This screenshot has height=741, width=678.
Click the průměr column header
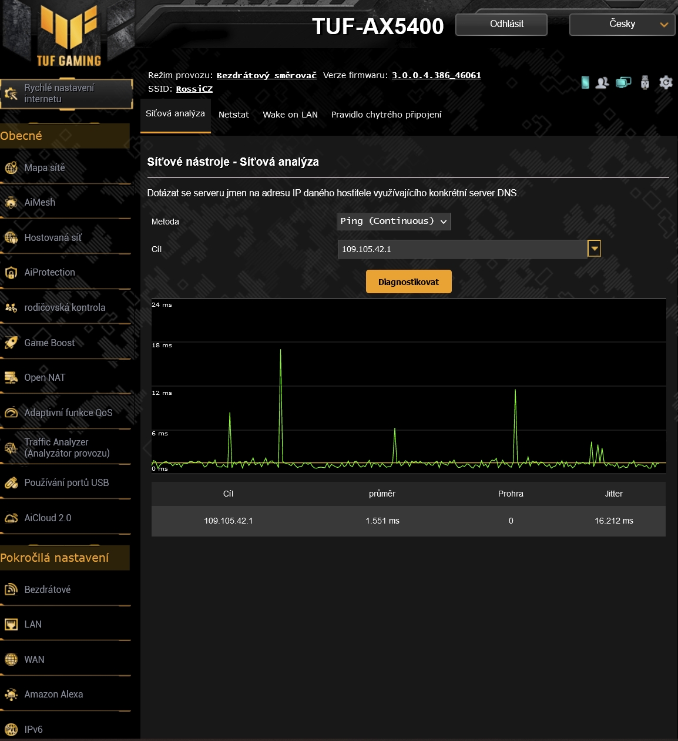[x=382, y=494]
